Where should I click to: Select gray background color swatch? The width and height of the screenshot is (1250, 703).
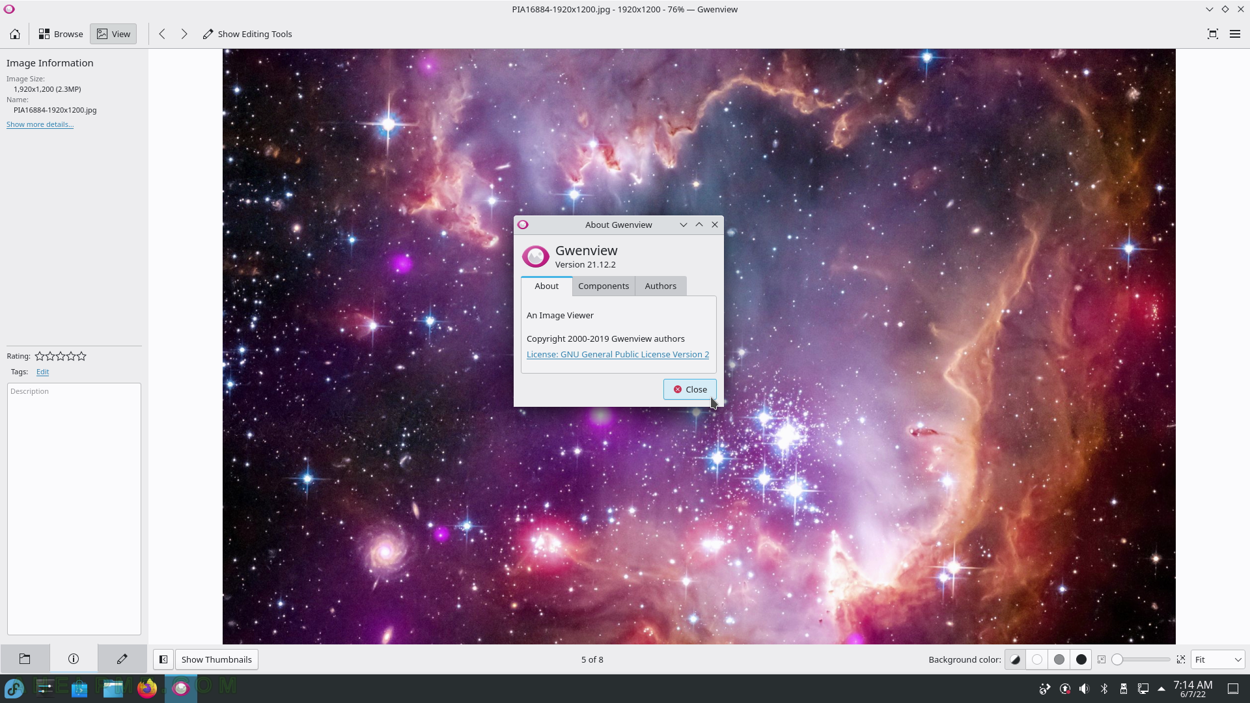[1059, 659]
